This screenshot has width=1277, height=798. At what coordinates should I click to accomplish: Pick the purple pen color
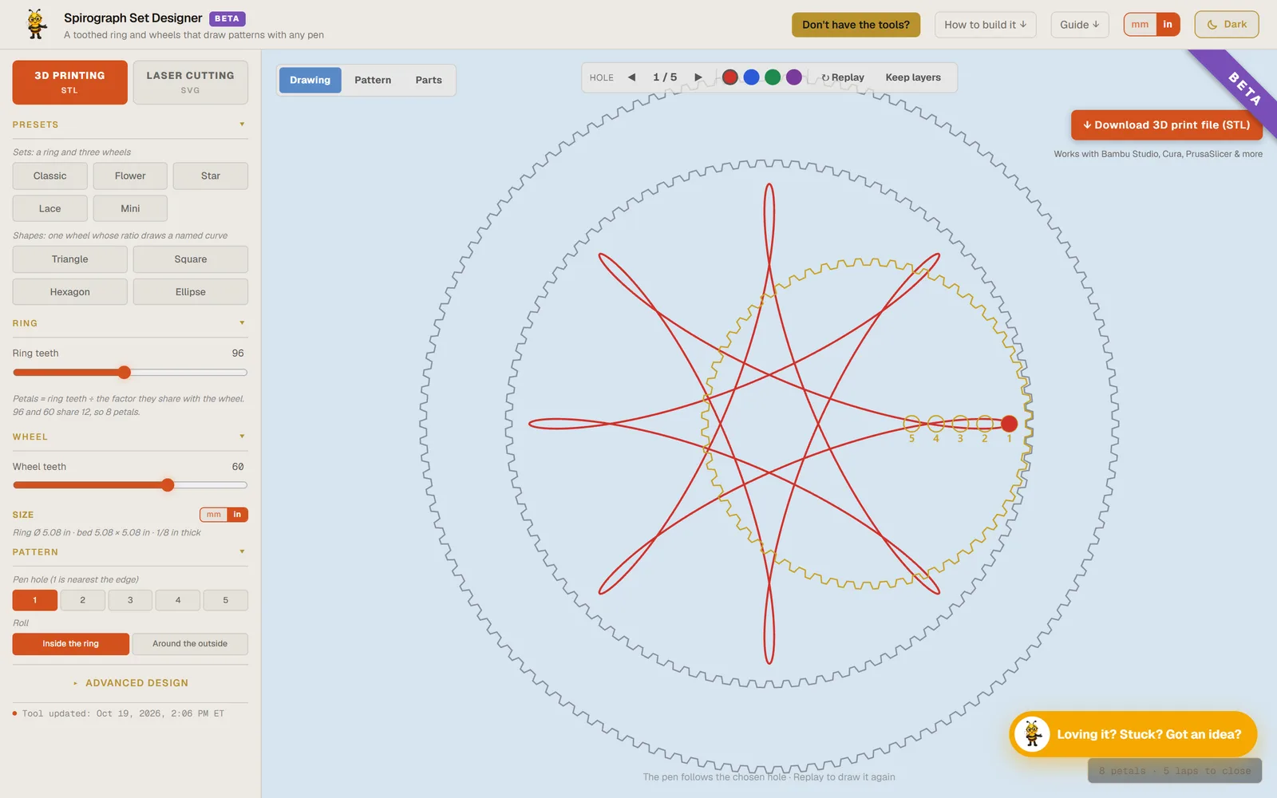pyautogui.click(x=794, y=77)
